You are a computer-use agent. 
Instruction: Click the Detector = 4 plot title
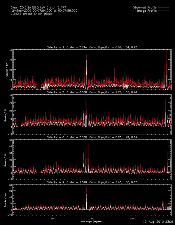[x=93, y=182]
